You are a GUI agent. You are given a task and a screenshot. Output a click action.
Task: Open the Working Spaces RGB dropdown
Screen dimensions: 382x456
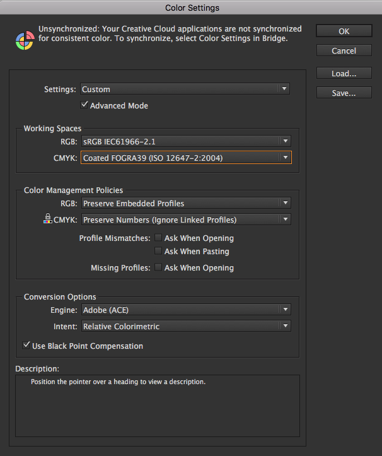[x=186, y=141]
